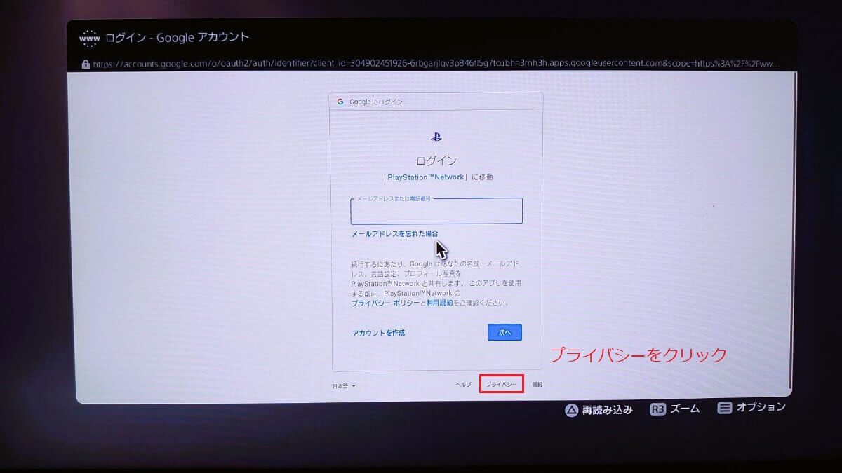This screenshot has height=473, width=842.
Task: Open the 規約 footer link
Action: (x=537, y=385)
